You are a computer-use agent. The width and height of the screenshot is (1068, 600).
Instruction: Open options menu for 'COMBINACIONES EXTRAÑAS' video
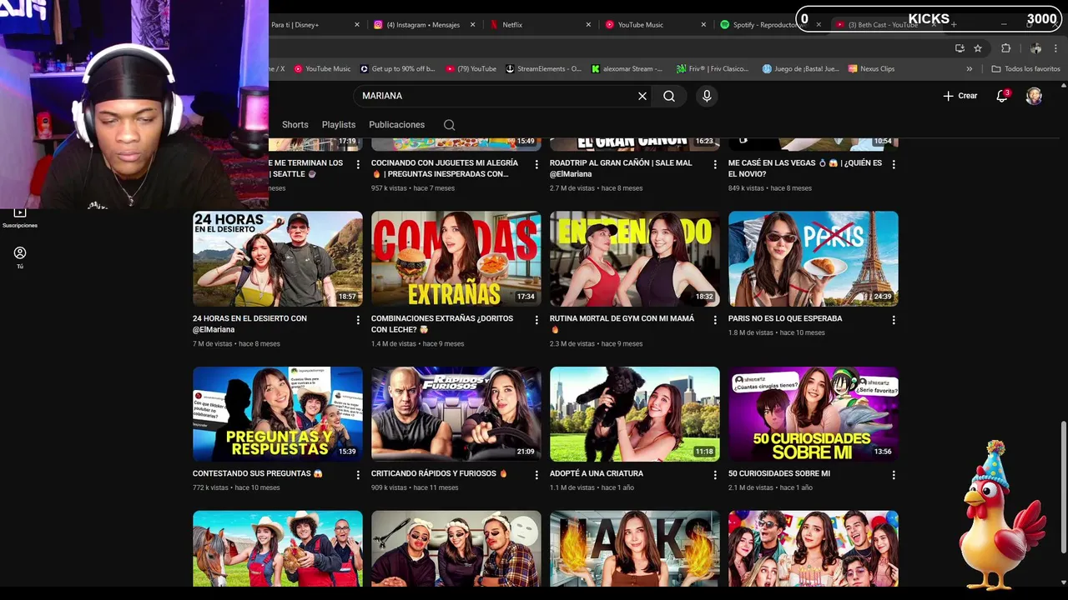click(537, 320)
